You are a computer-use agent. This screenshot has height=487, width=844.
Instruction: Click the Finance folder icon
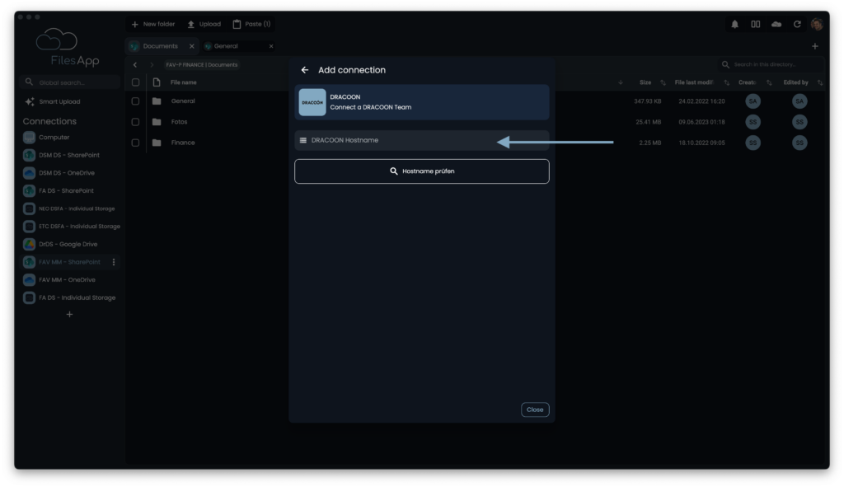[x=157, y=143]
